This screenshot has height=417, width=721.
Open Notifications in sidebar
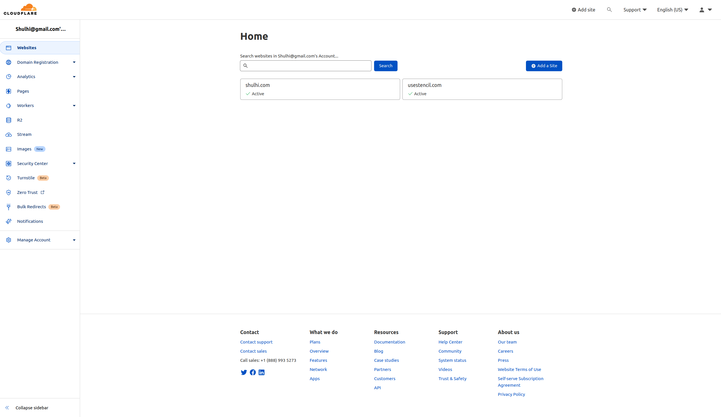[30, 221]
